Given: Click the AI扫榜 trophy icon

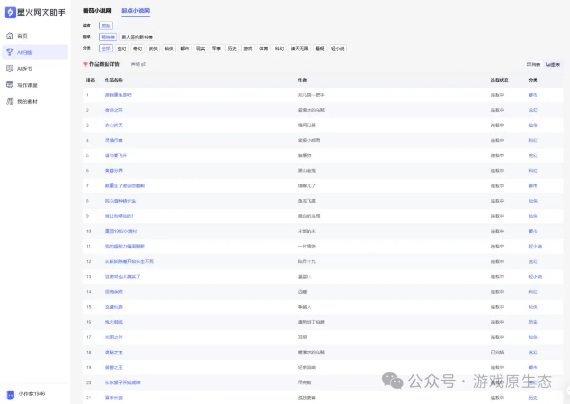Looking at the screenshot, I should 10,52.
